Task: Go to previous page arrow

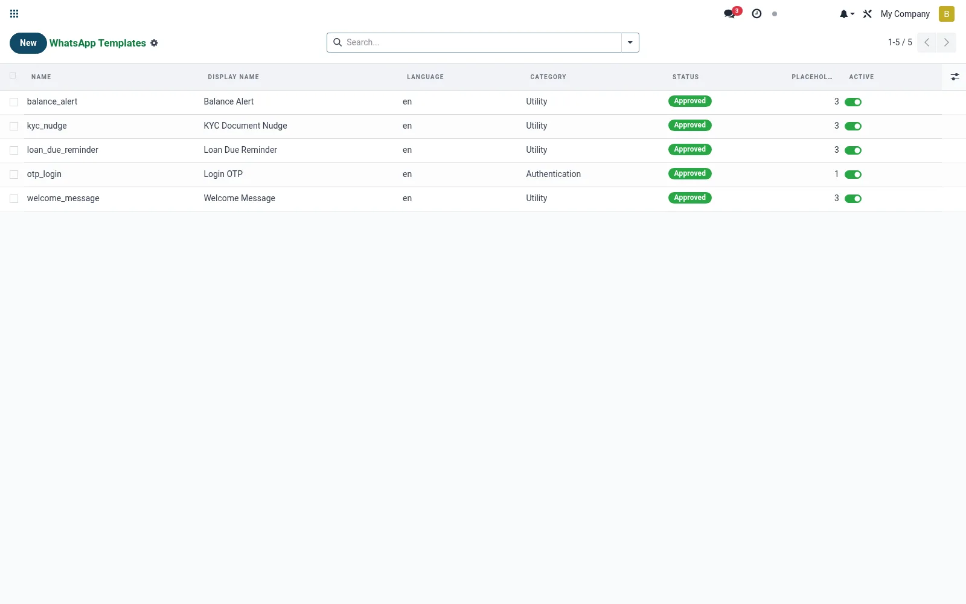Action: (927, 42)
